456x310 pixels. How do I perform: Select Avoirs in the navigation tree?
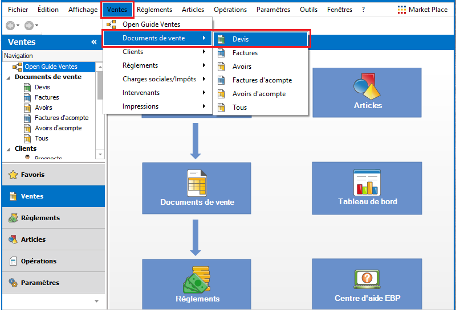[43, 108]
